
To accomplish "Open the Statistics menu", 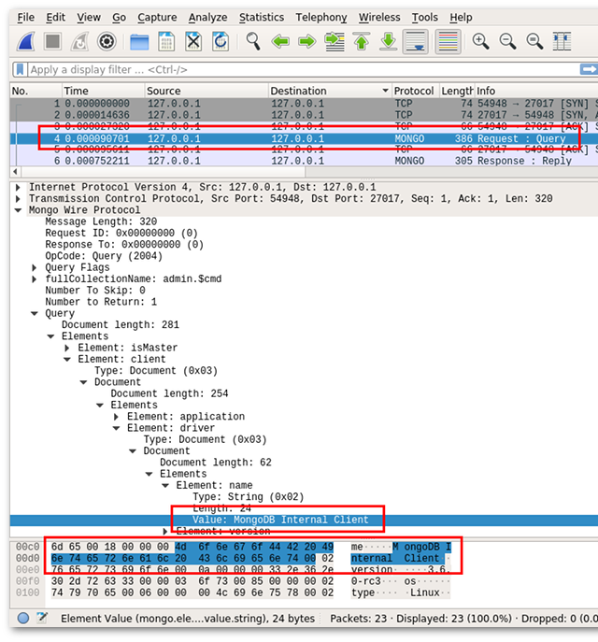I will (261, 17).
